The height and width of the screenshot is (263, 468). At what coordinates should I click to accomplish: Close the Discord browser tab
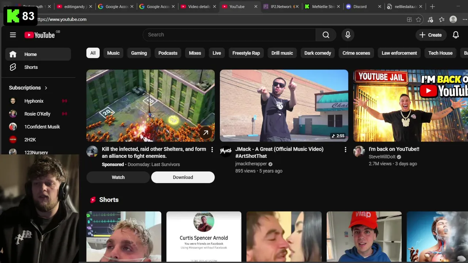pyautogui.click(x=380, y=7)
